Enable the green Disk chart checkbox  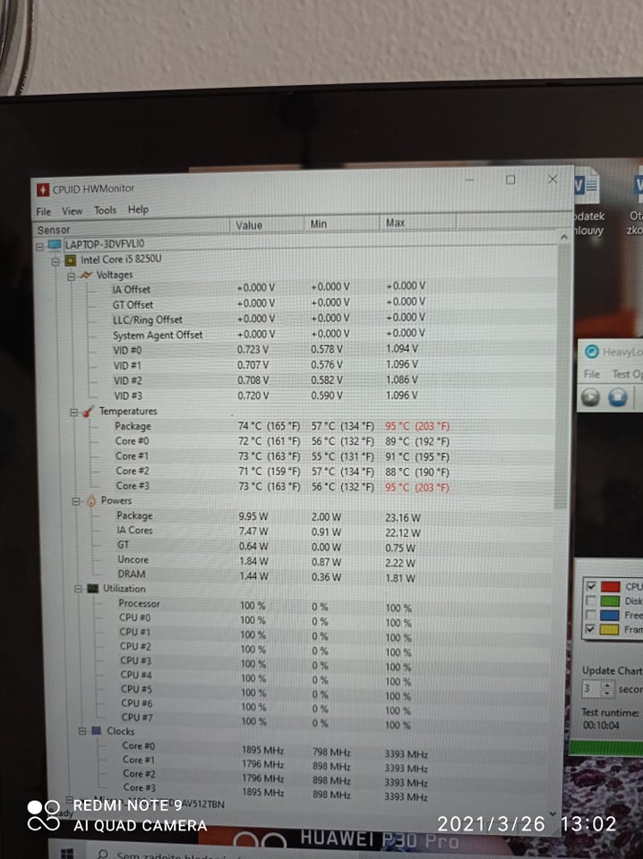coord(591,601)
